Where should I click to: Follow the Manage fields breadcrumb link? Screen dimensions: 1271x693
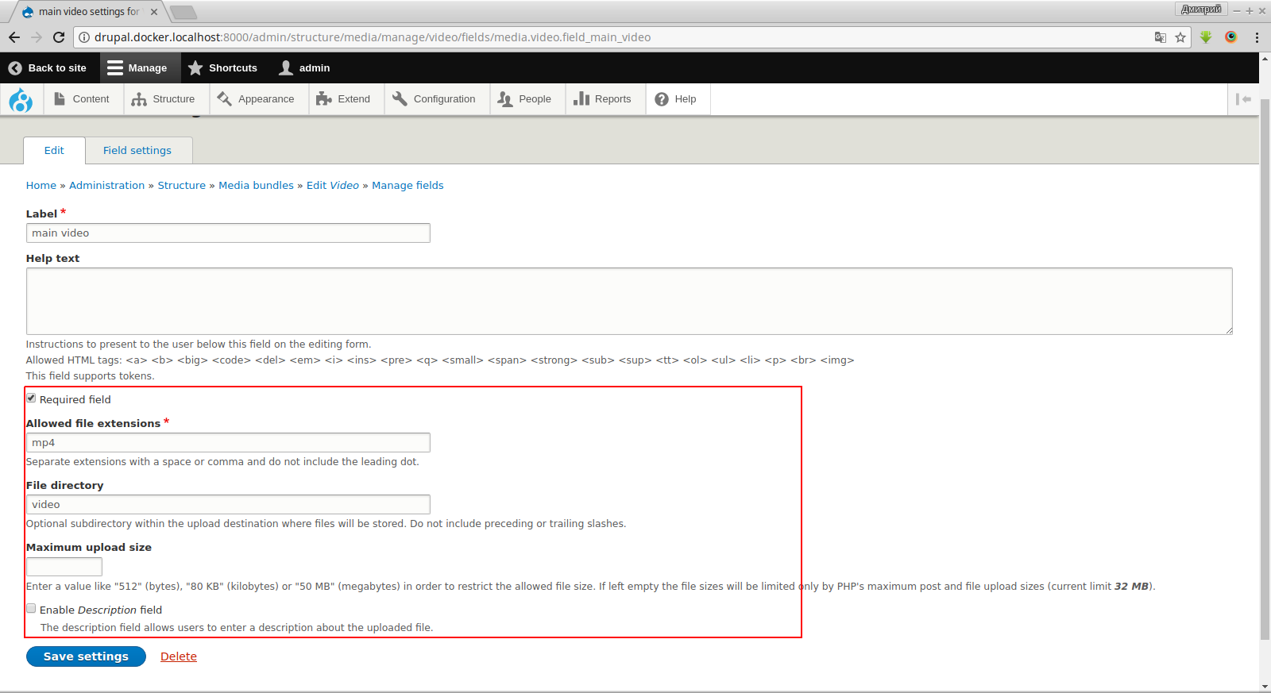click(x=408, y=186)
